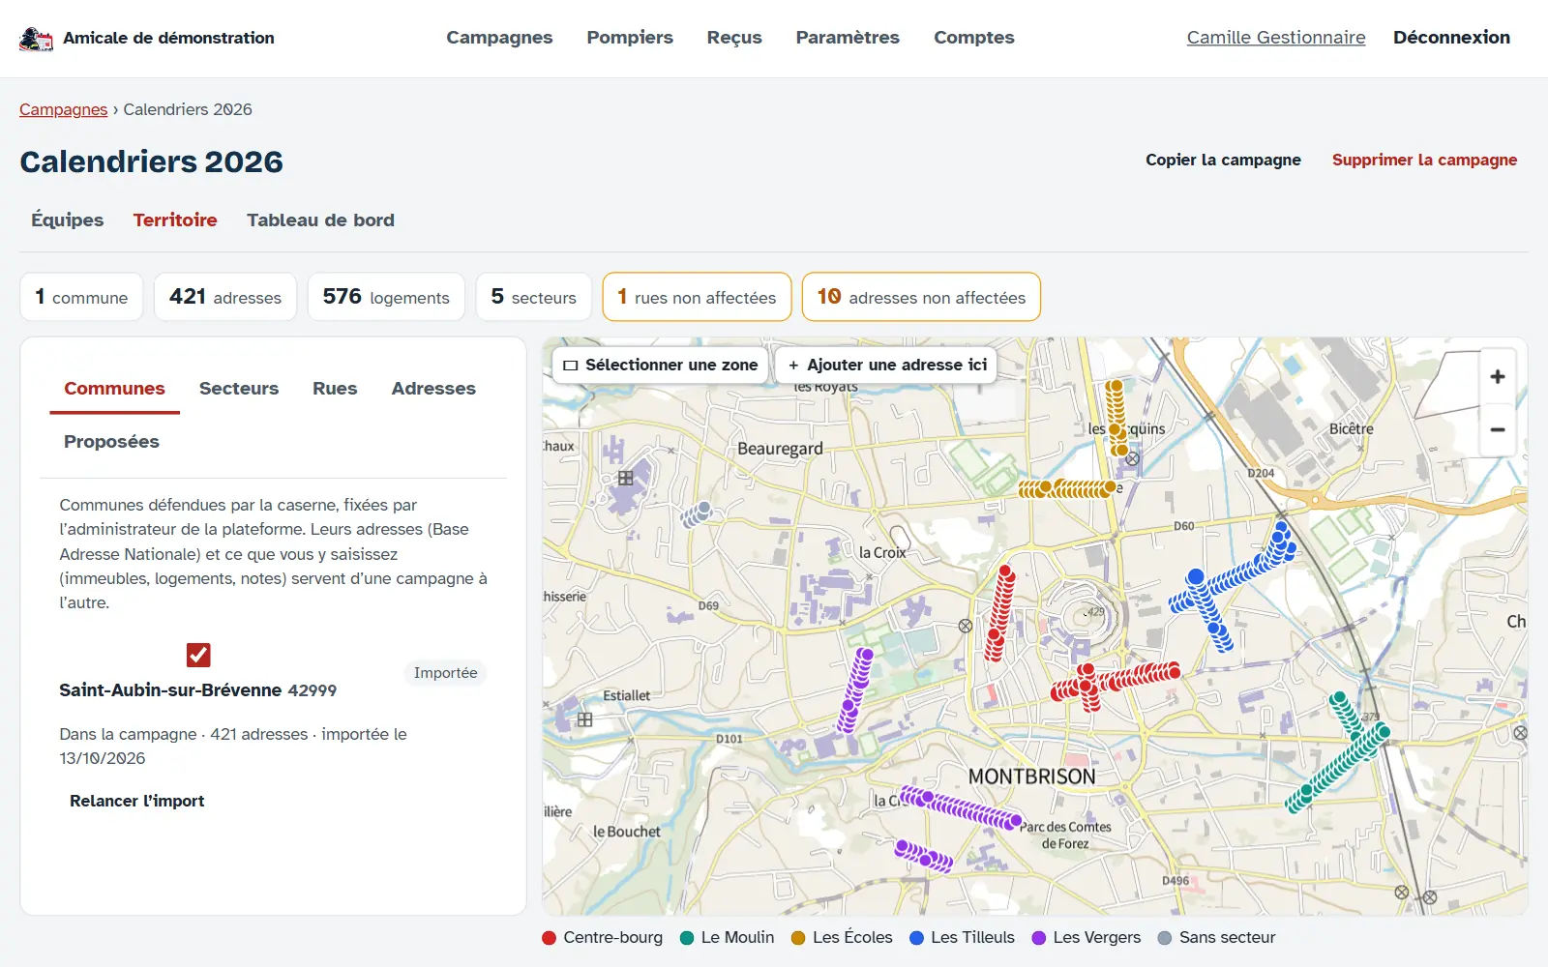Click 1 rues non affectées card
1548x967 pixels.
point(697,297)
